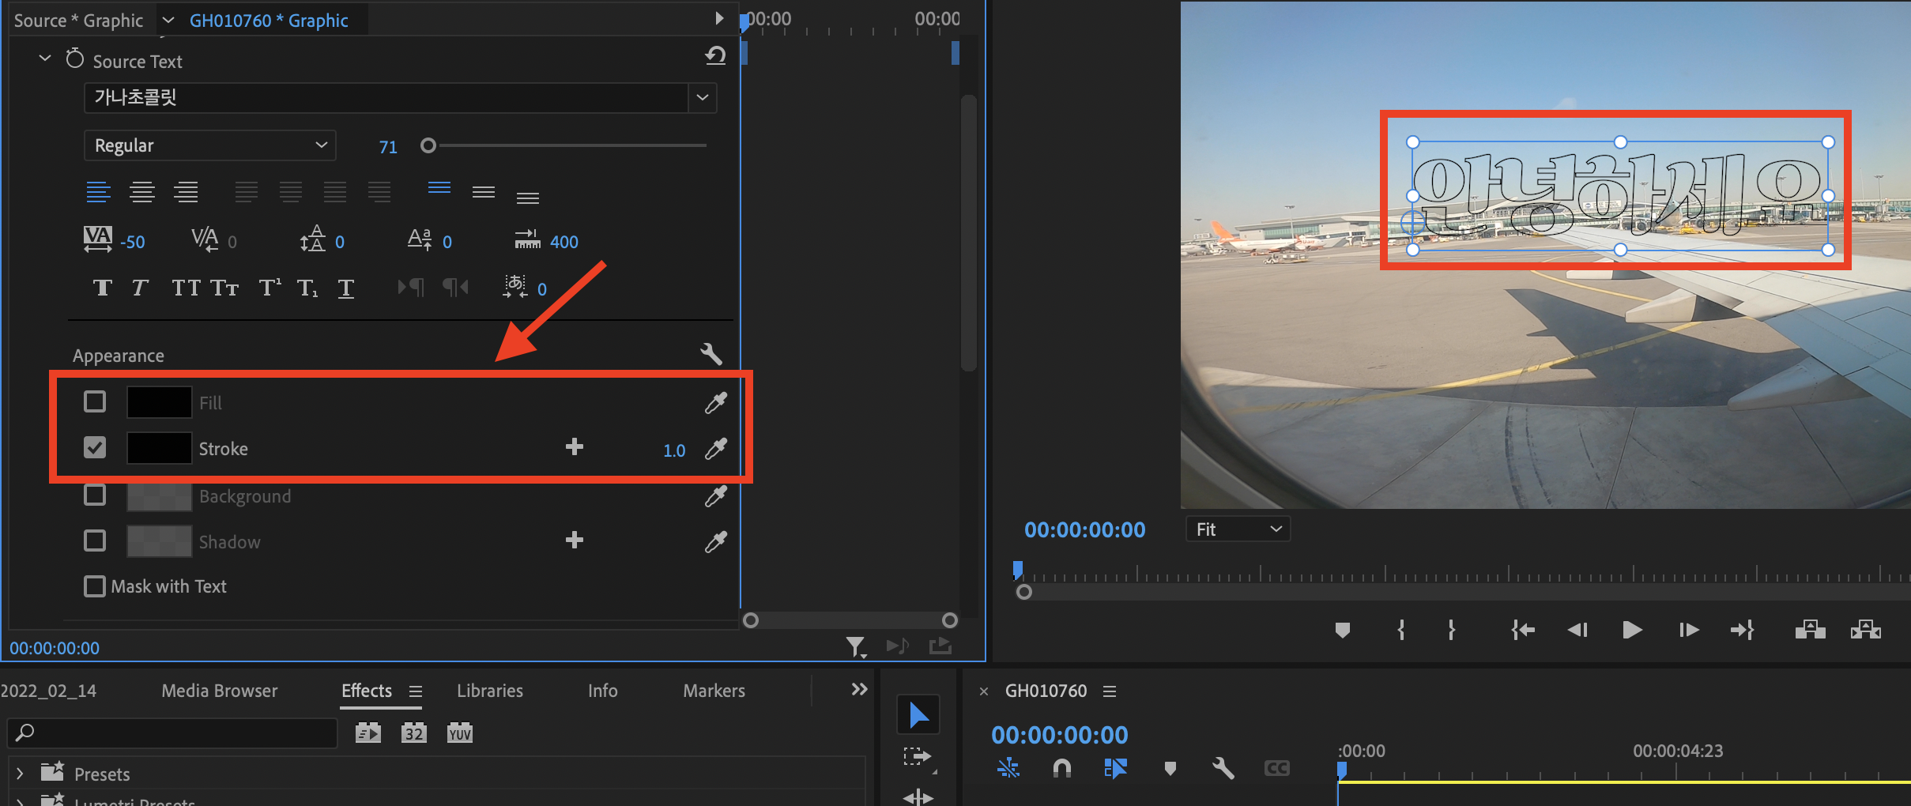This screenshot has width=1911, height=806.
Task: Open the Regular font style dropdown
Action: (210, 145)
